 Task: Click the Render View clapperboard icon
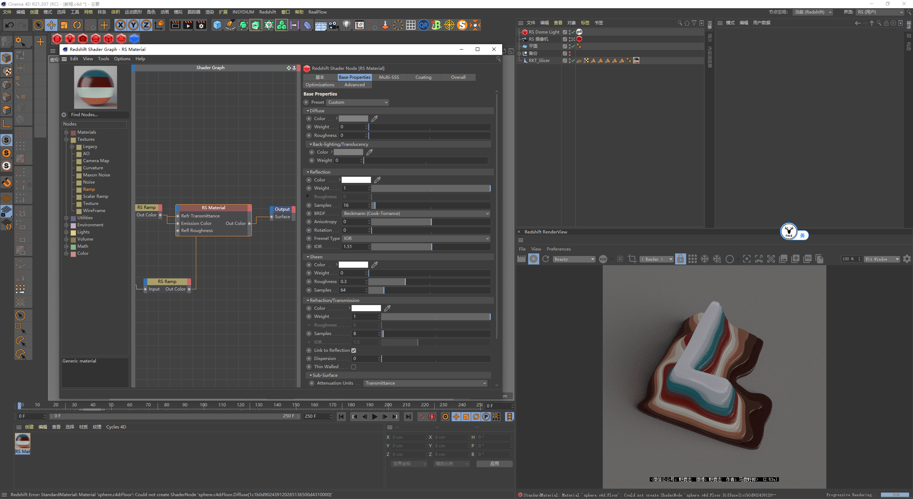click(175, 25)
